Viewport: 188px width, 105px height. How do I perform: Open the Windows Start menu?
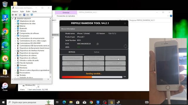(3, 102)
